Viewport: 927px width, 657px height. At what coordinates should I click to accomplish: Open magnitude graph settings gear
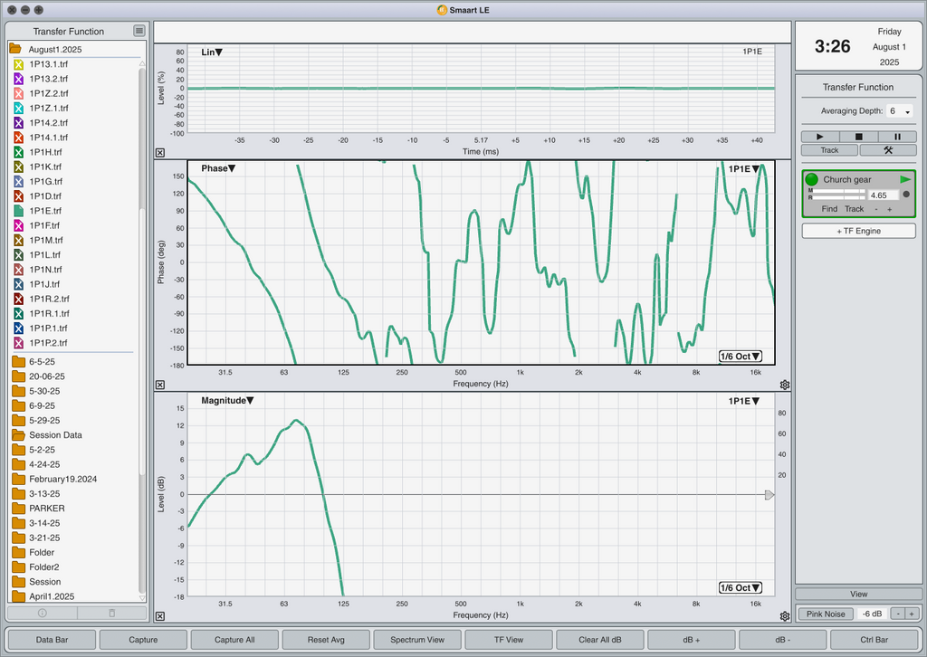pos(785,616)
